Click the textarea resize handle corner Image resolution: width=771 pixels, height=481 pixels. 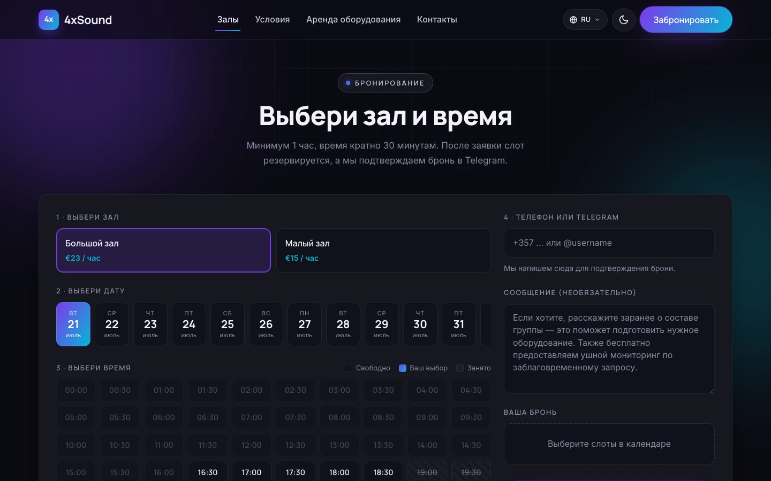(712, 391)
